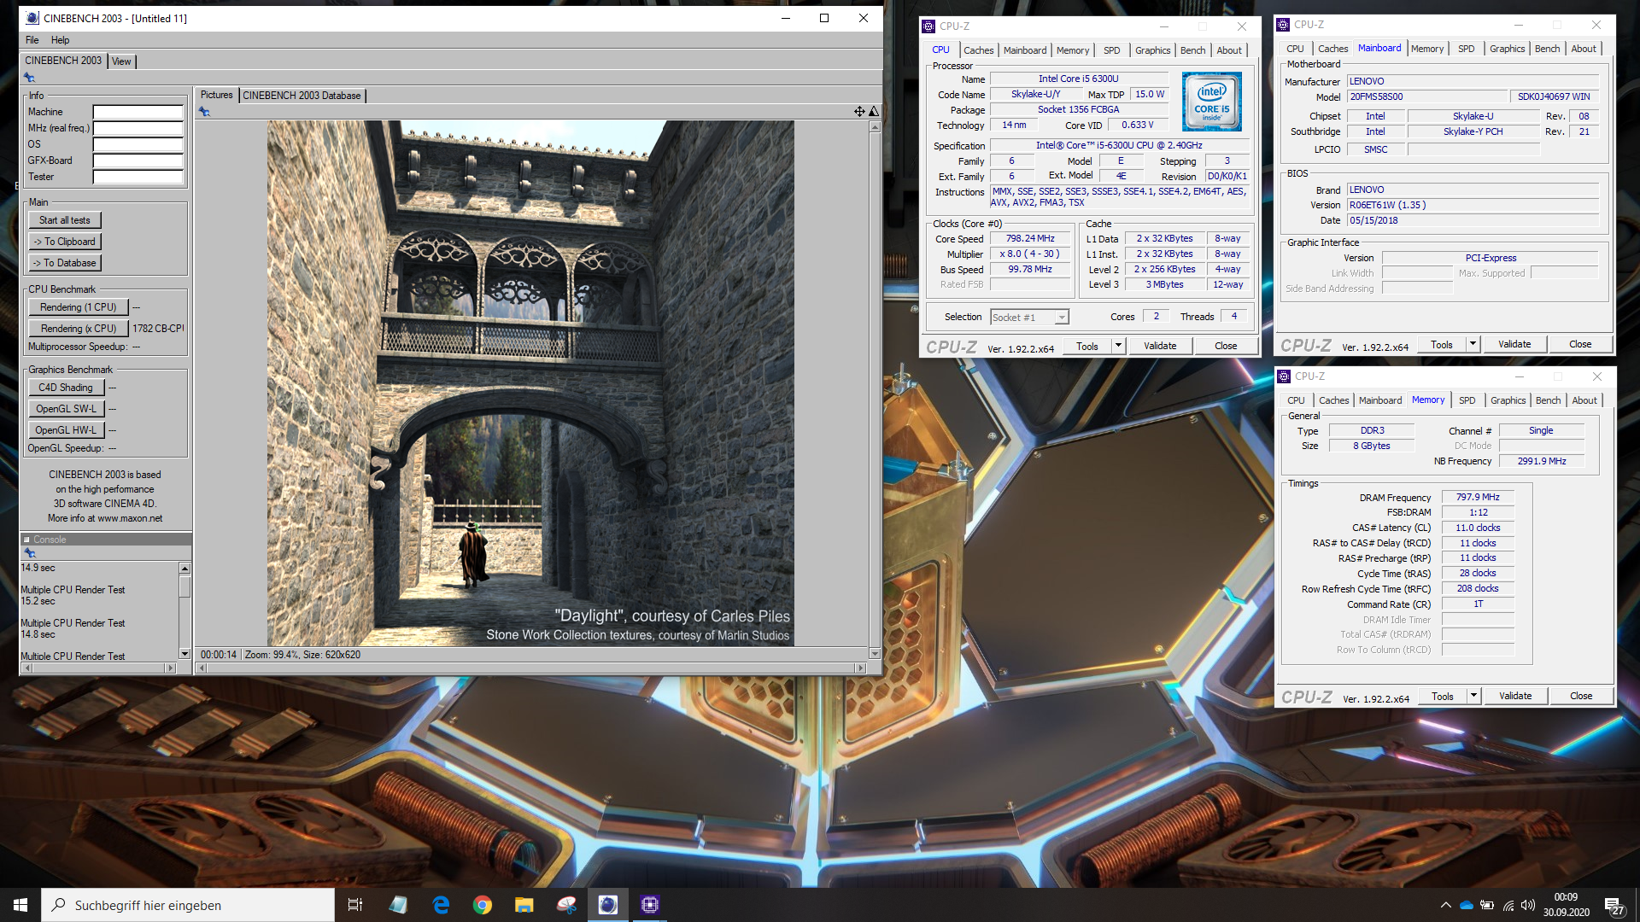1640x922 pixels.
Task: Open the Wi-Fi network tray icon
Action: [x=1508, y=905]
